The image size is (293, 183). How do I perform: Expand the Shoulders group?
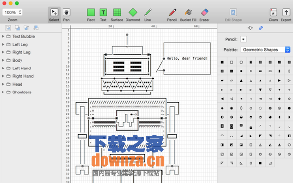(x=3, y=92)
